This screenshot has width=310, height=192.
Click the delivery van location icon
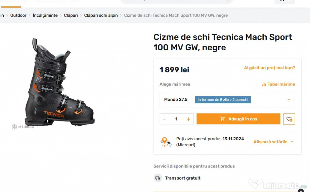click(165, 142)
